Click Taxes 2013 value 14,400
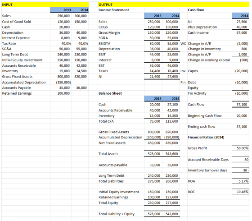252x221 pixels. (x=155, y=71)
